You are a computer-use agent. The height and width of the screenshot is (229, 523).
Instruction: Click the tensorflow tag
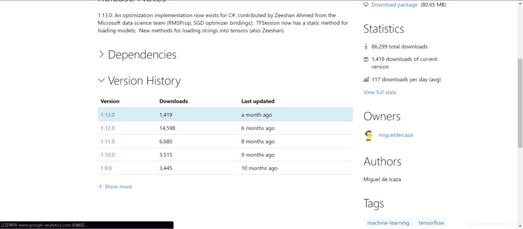pyautogui.click(x=431, y=223)
